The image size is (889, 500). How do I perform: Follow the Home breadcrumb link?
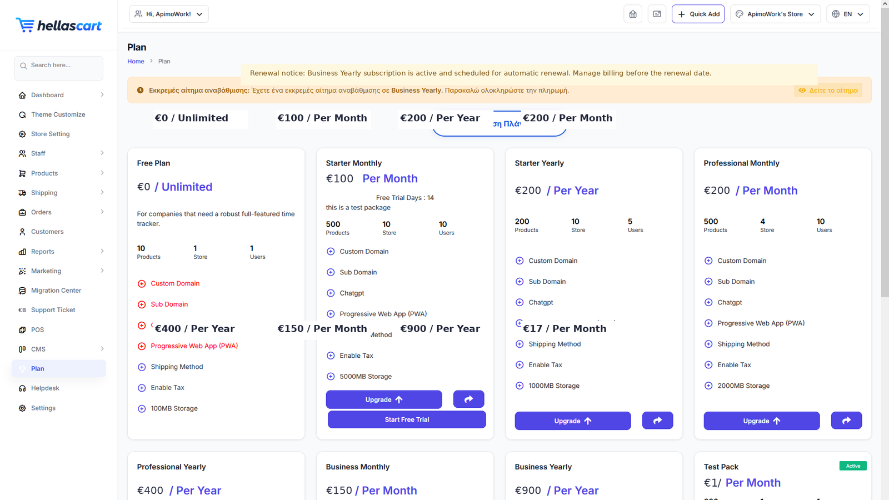pos(136,62)
